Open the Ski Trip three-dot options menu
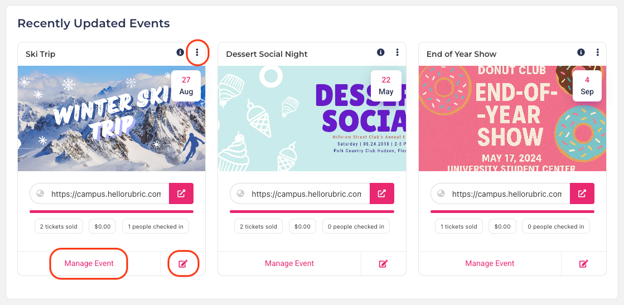The image size is (624, 305). point(197,52)
